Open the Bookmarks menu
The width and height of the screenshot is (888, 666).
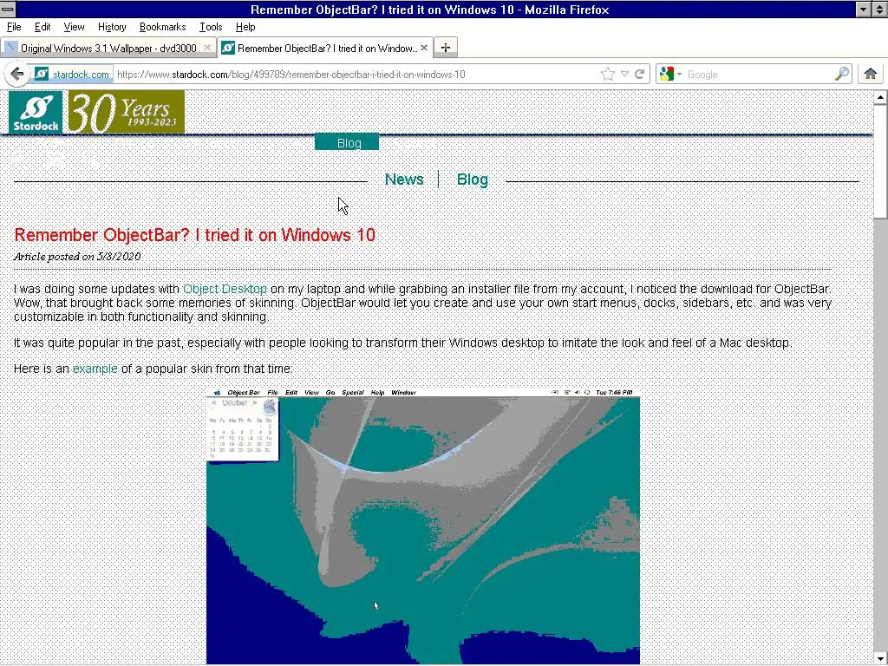[x=162, y=27]
